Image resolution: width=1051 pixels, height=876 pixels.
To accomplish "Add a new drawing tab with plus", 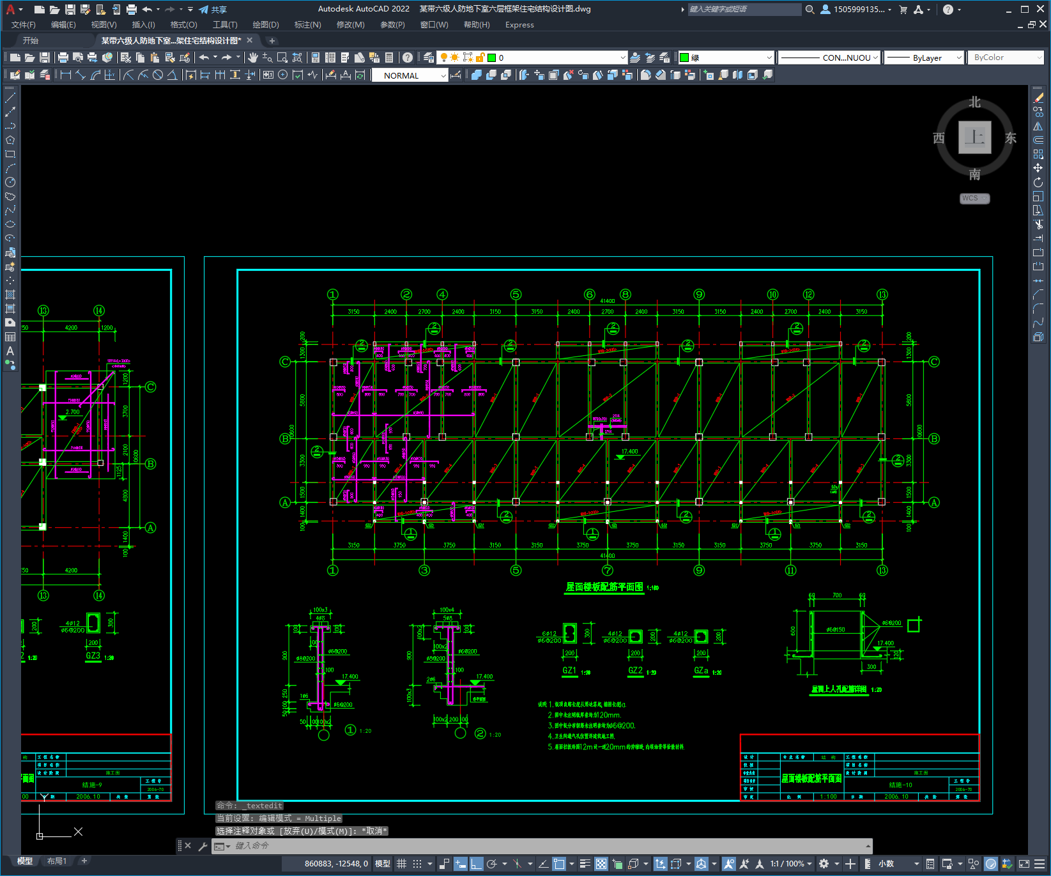I will click(x=272, y=40).
